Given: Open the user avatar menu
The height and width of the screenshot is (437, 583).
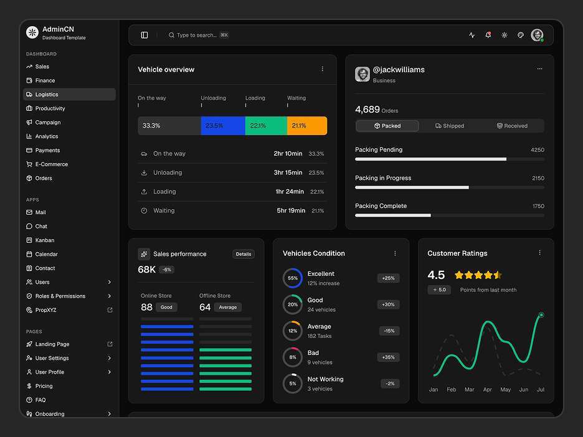Looking at the screenshot, I should (x=537, y=35).
